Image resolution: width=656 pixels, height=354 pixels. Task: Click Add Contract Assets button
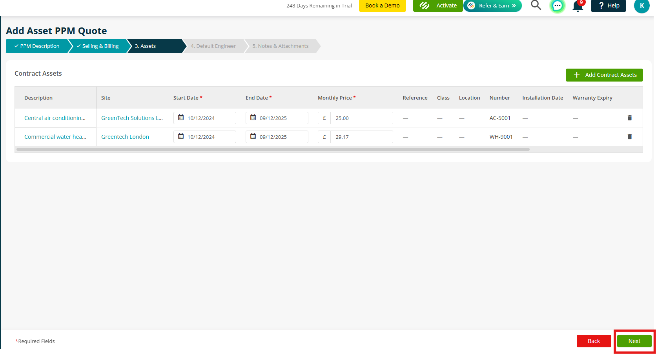pos(604,75)
